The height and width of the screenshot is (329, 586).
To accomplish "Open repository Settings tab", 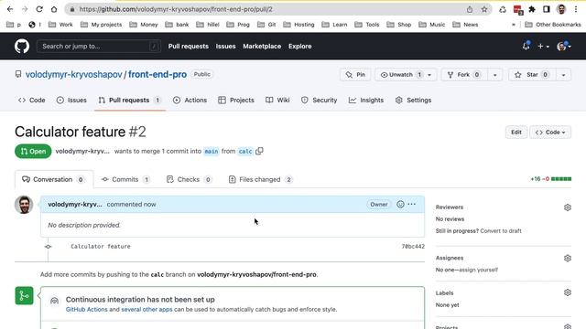I will pyautogui.click(x=413, y=100).
